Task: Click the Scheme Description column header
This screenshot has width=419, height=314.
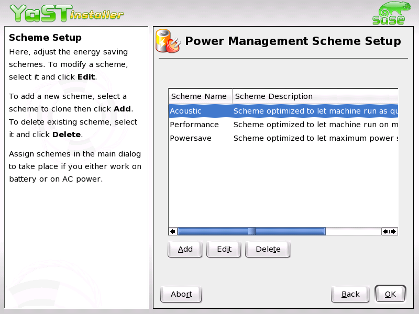Action: [274, 96]
